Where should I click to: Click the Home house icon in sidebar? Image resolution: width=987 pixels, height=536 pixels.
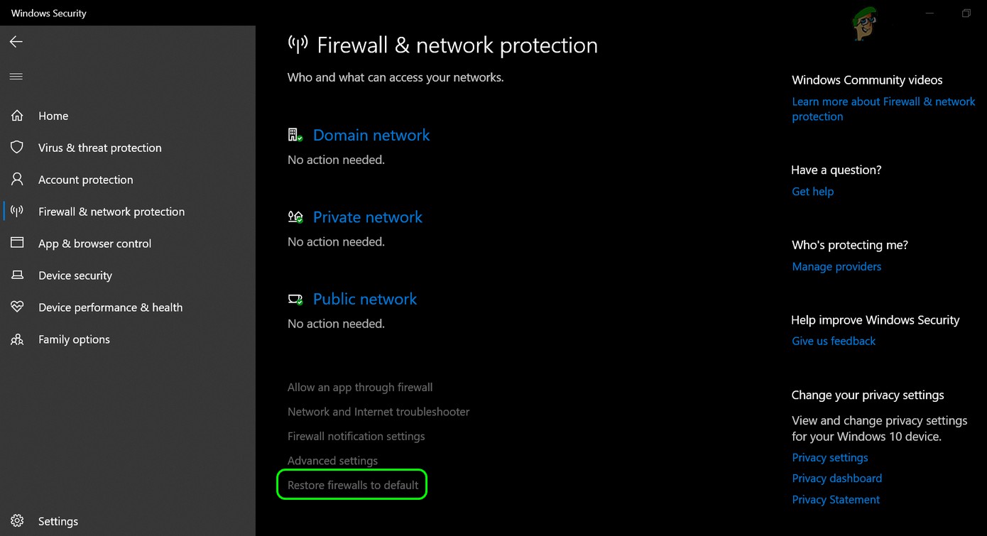[x=17, y=115]
